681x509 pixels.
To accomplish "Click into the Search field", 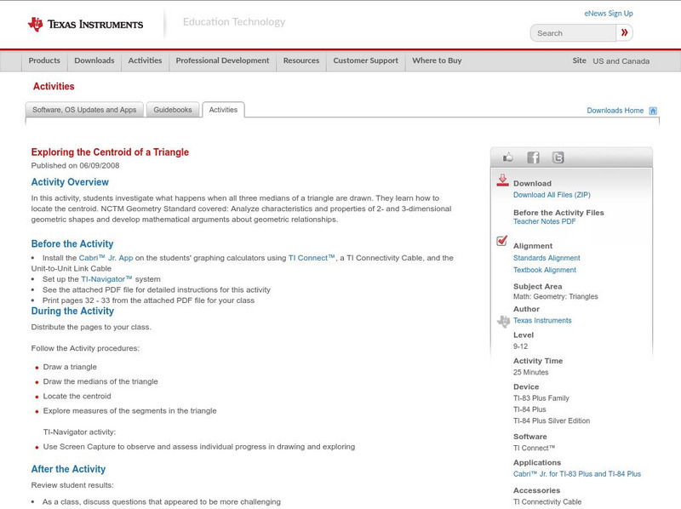I will (x=573, y=33).
